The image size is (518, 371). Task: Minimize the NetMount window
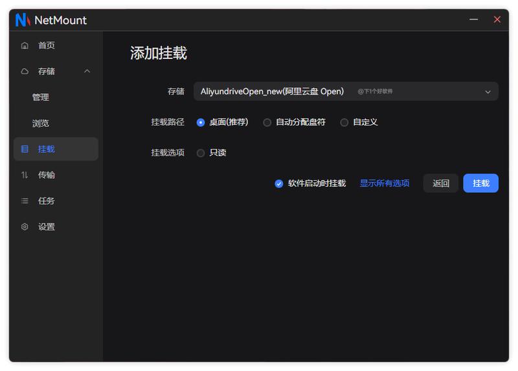click(473, 19)
